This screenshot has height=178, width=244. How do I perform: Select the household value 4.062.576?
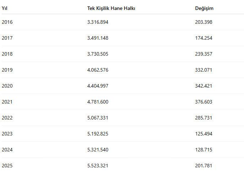point(98,70)
